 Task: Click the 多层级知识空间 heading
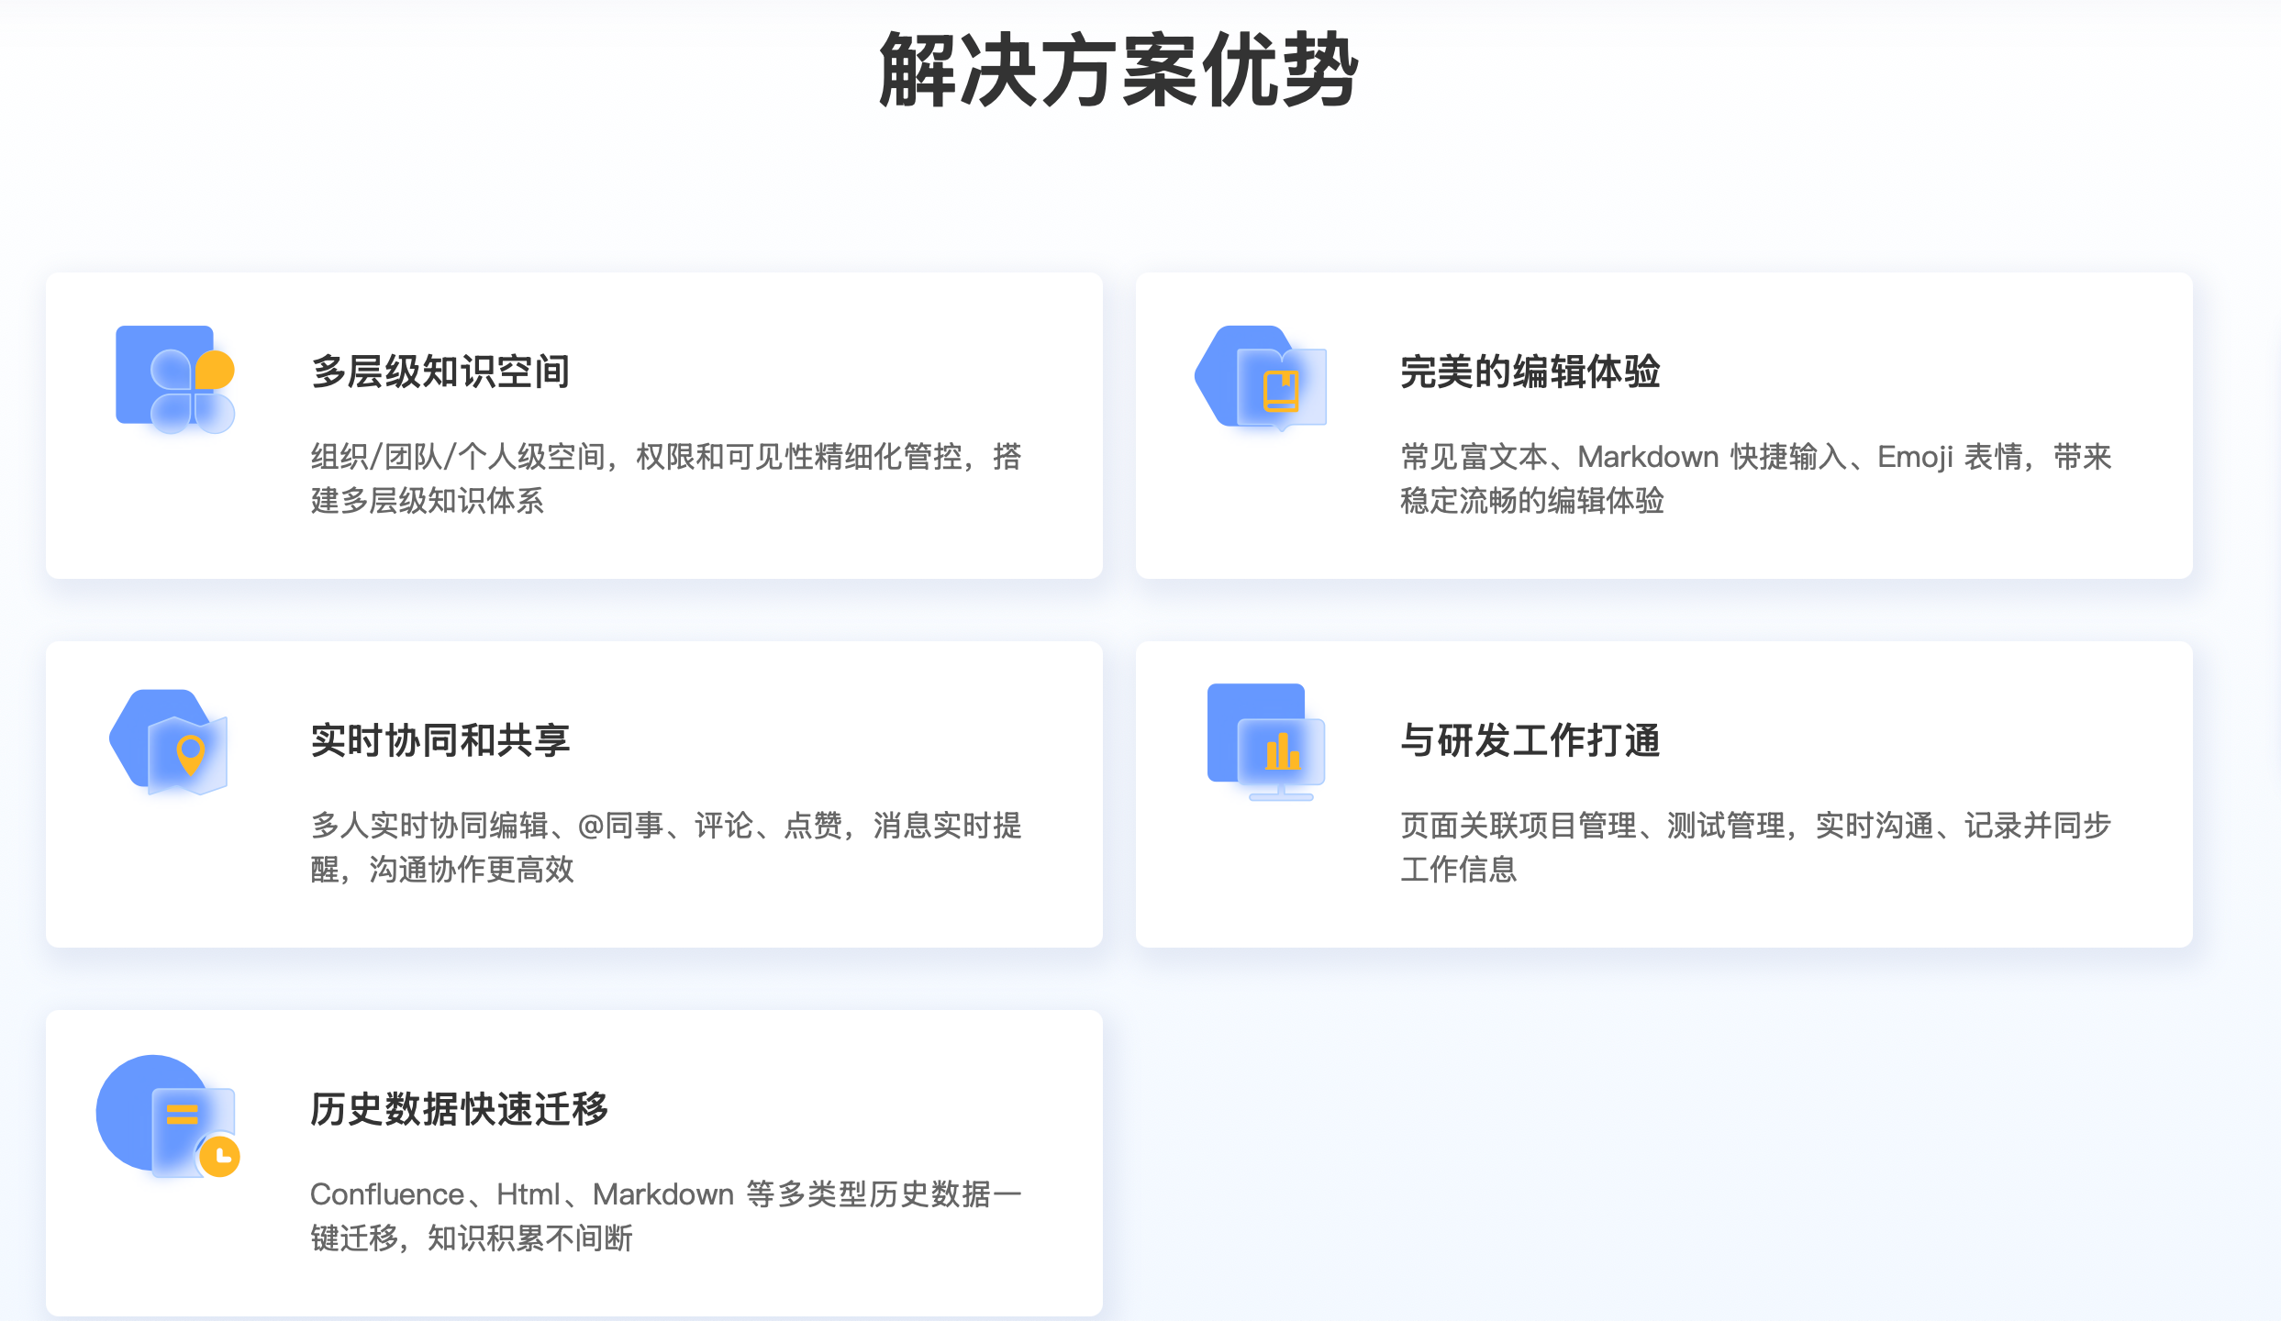coord(440,372)
